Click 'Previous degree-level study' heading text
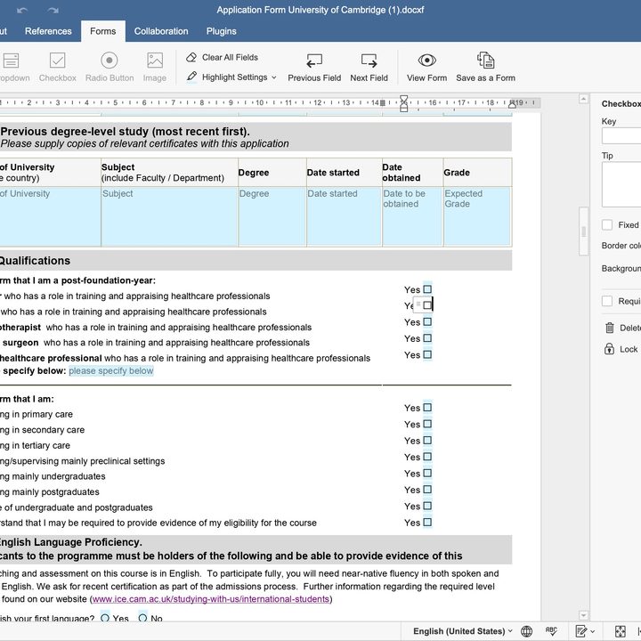This screenshot has height=641, width=641. 126,131
